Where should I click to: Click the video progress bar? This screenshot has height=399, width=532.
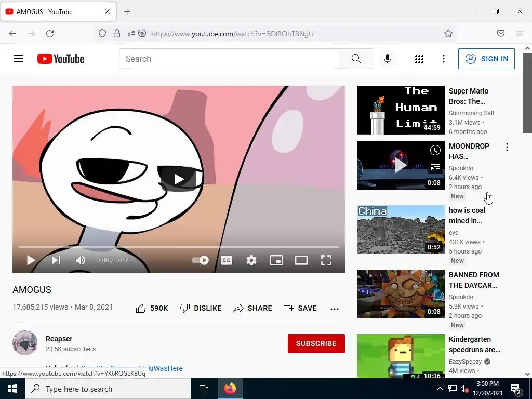(179, 247)
